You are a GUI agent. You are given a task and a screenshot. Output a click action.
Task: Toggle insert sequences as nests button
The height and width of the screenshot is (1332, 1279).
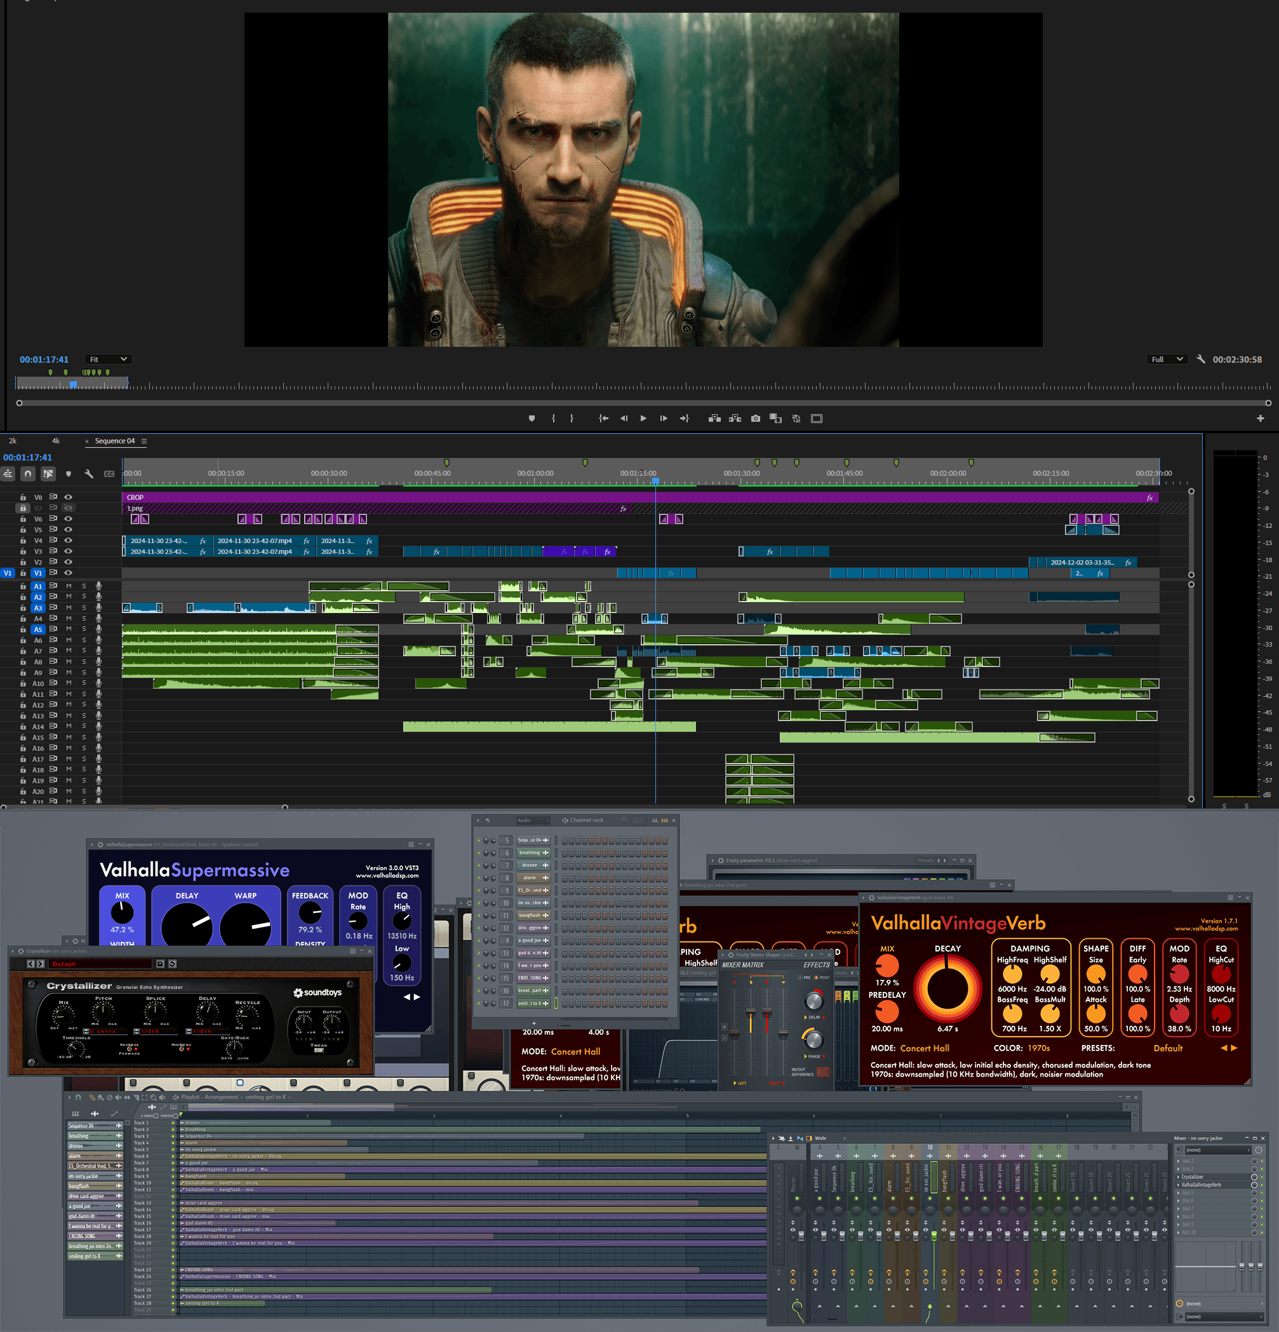[x=8, y=474]
